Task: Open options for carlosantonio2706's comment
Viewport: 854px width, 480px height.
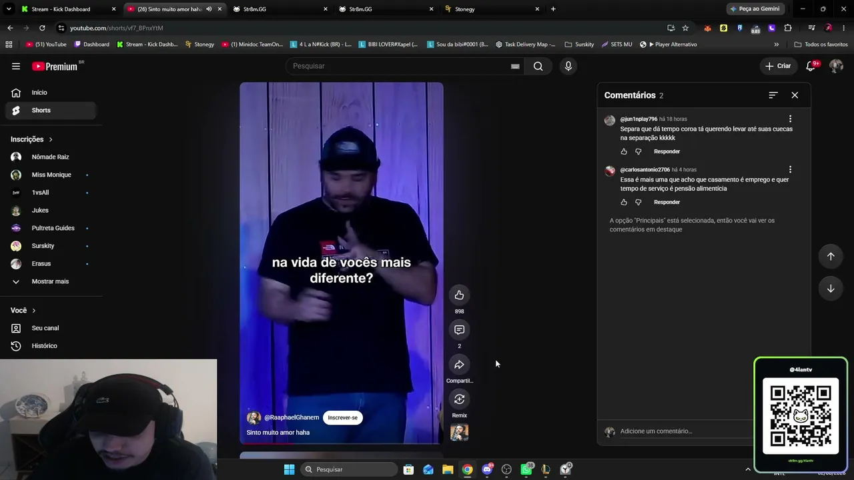Action: (x=790, y=170)
